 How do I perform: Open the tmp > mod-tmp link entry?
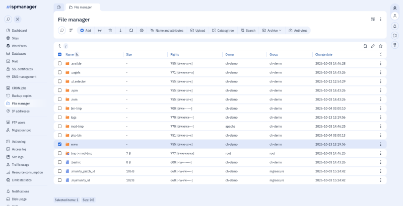click(x=82, y=153)
